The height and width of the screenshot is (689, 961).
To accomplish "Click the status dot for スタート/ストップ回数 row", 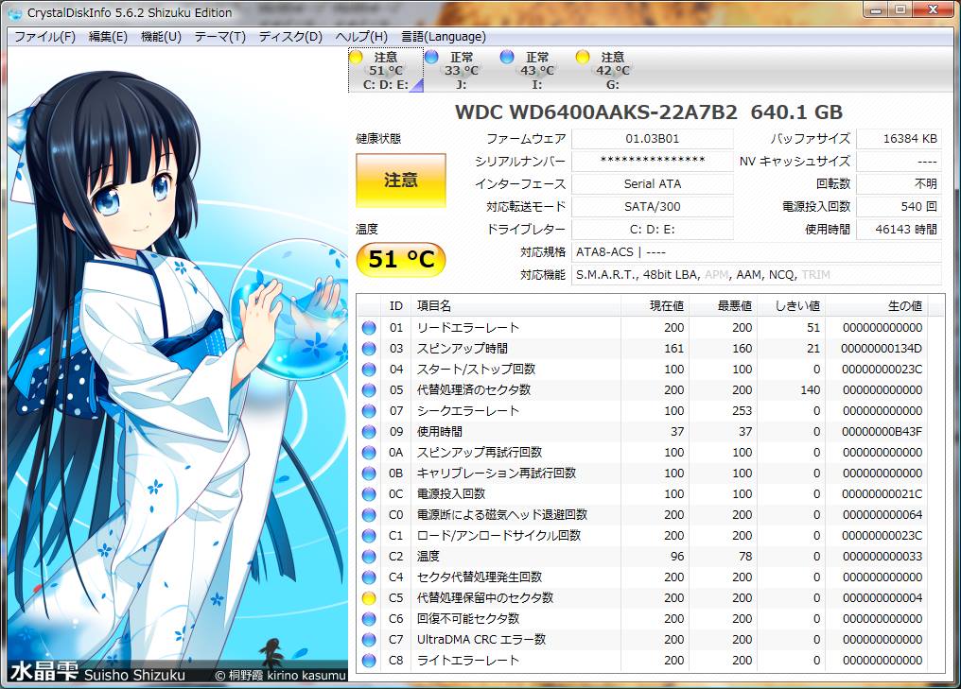I will pyautogui.click(x=369, y=370).
